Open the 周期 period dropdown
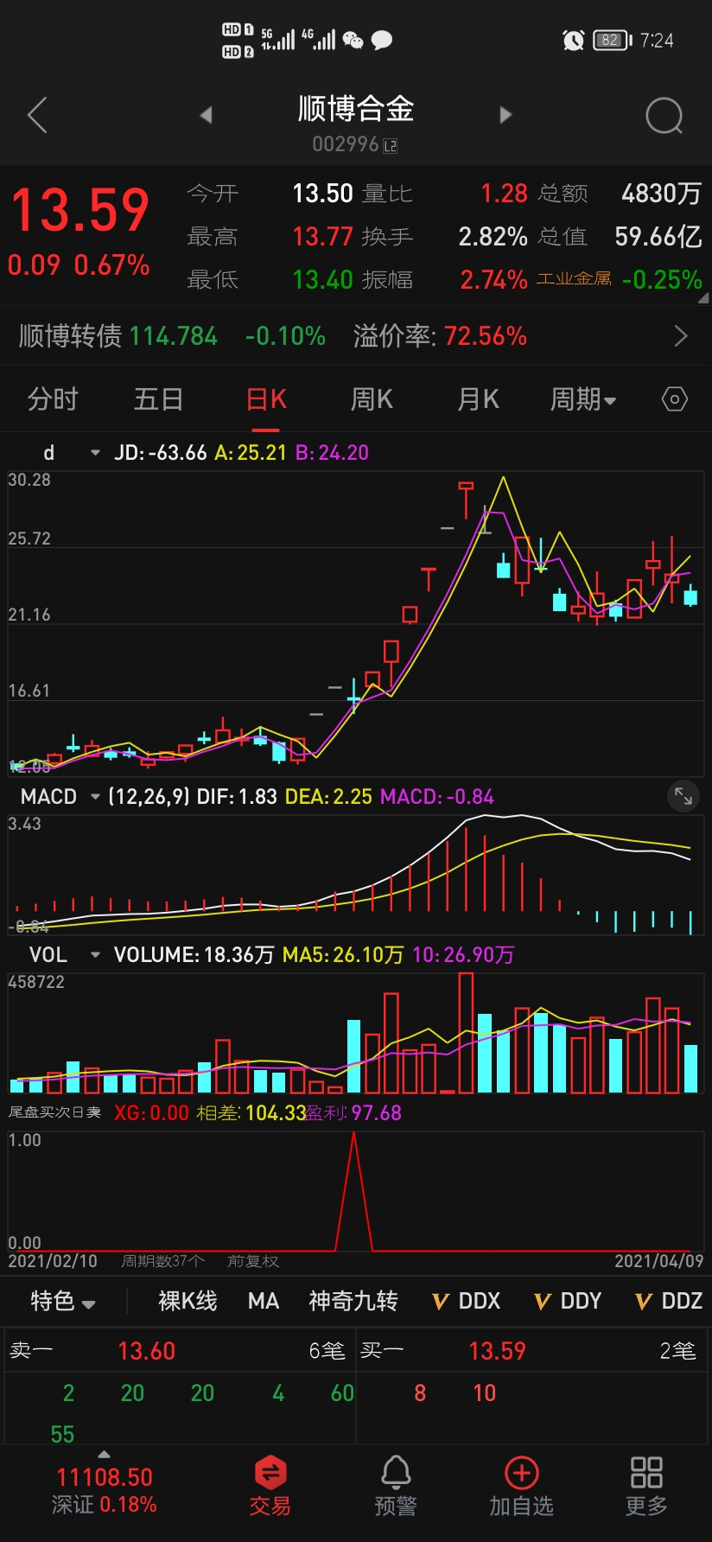This screenshot has width=712, height=1542. click(x=583, y=399)
